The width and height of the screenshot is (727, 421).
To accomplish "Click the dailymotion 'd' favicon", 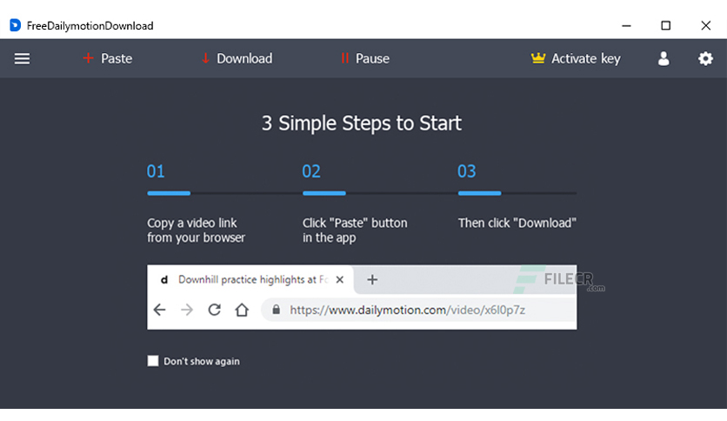I will pos(164,279).
